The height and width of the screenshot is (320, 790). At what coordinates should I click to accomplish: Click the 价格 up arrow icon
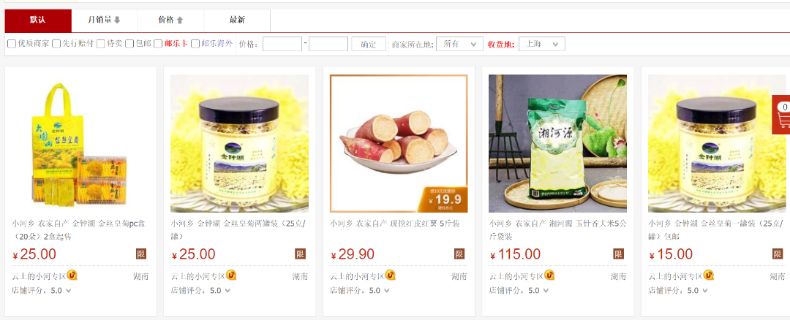coord(179,20)
